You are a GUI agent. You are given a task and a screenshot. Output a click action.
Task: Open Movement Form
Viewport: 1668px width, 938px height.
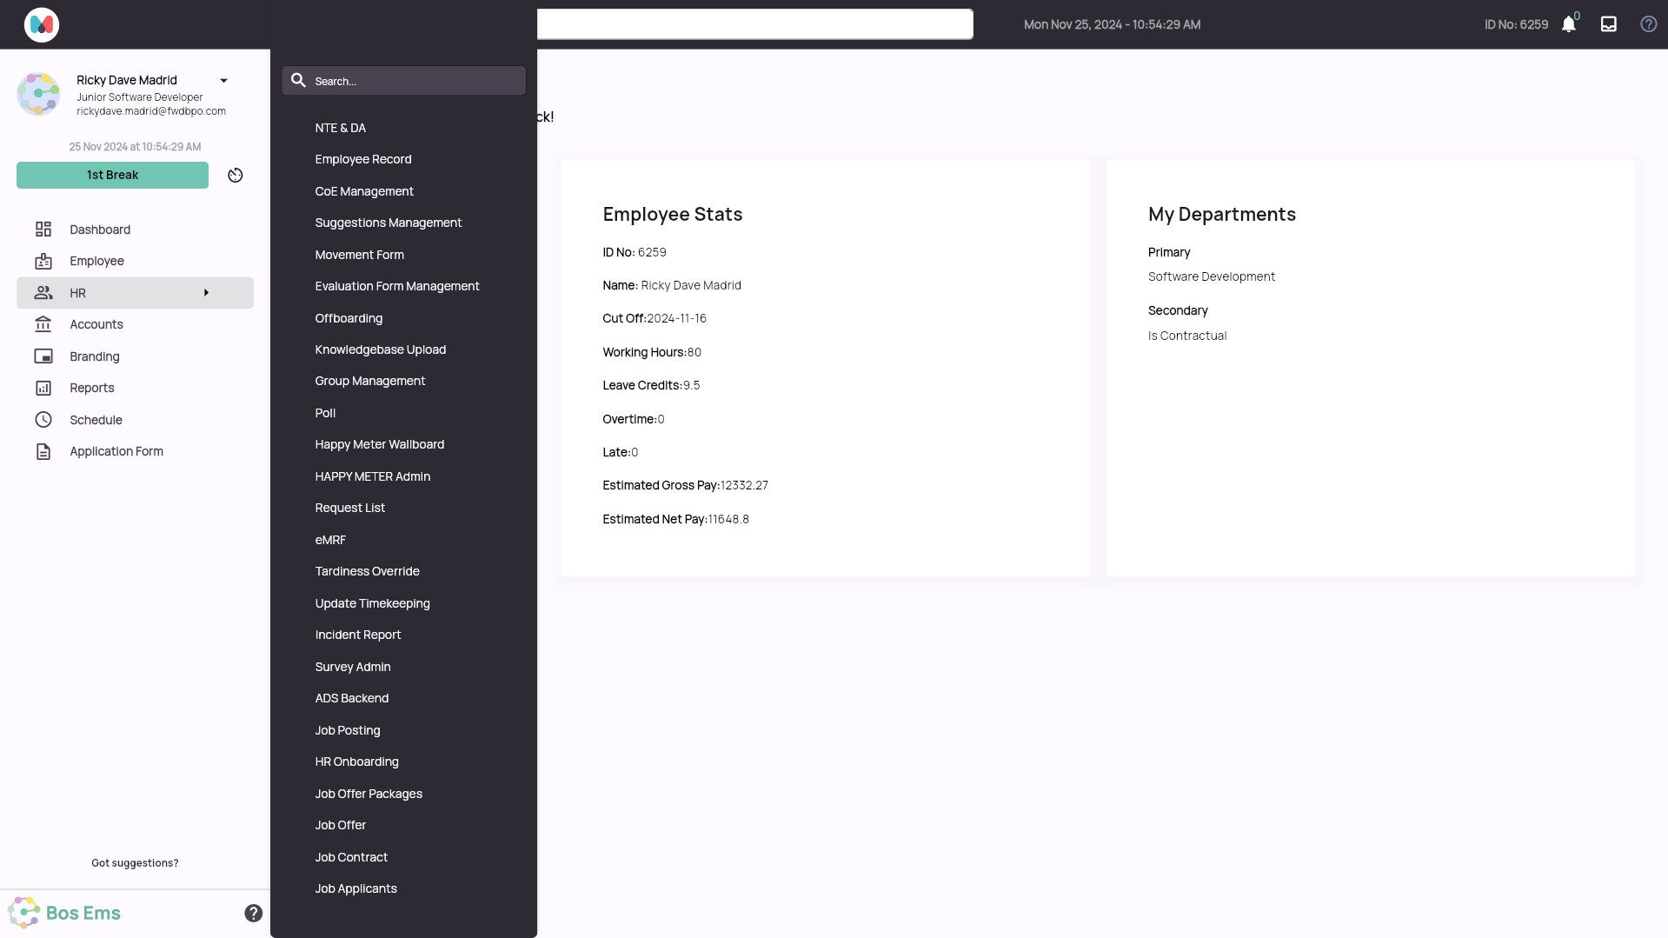click(360, 255)
